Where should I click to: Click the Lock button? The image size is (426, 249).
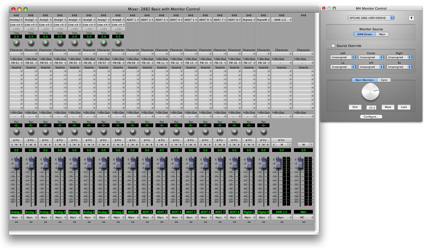[x=404, y=107]
